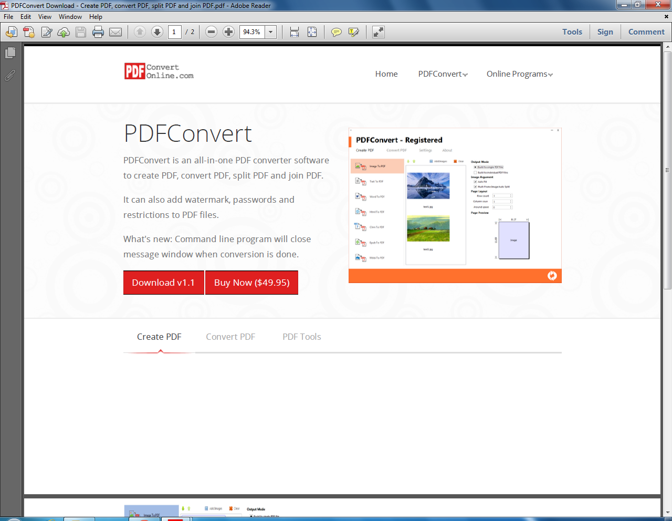Email the document using the envelope icon

[x=115, y=32]
